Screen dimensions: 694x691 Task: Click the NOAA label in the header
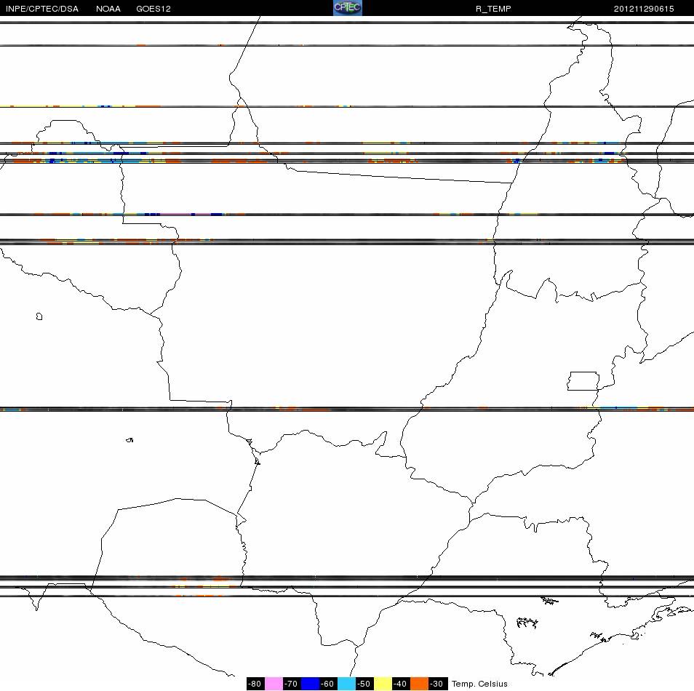coord(108,9)
